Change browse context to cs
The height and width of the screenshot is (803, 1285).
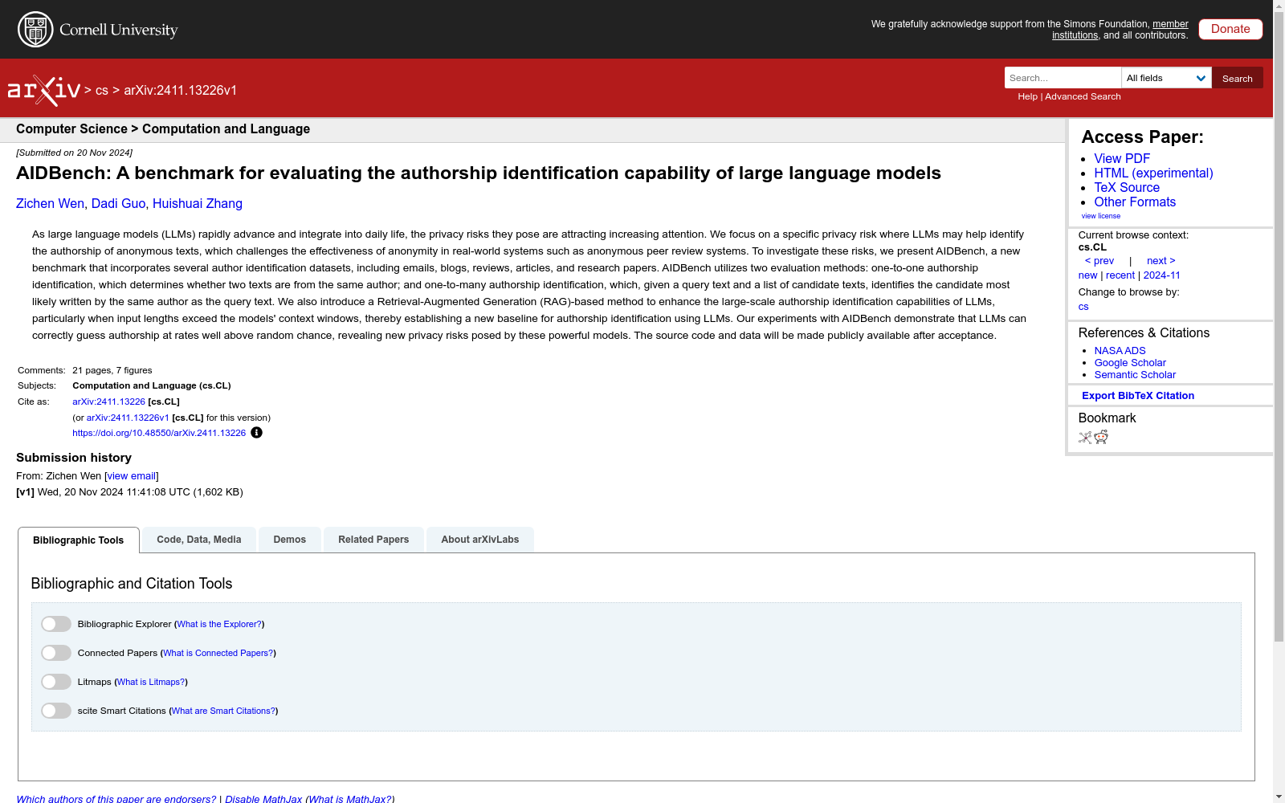pyautogui.click(x=1083, y=307)
